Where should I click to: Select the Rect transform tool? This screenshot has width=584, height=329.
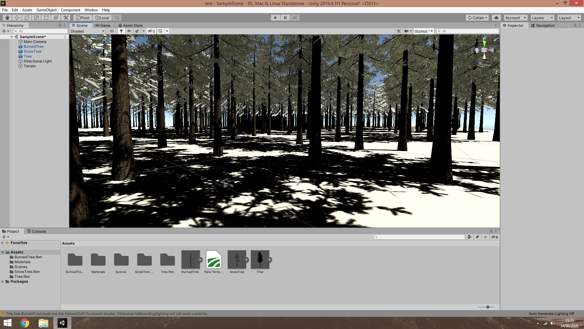[x=46, y=18]
